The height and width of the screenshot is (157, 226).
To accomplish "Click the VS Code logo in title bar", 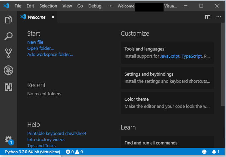I will pyautogui.click(x=6, y=6).
